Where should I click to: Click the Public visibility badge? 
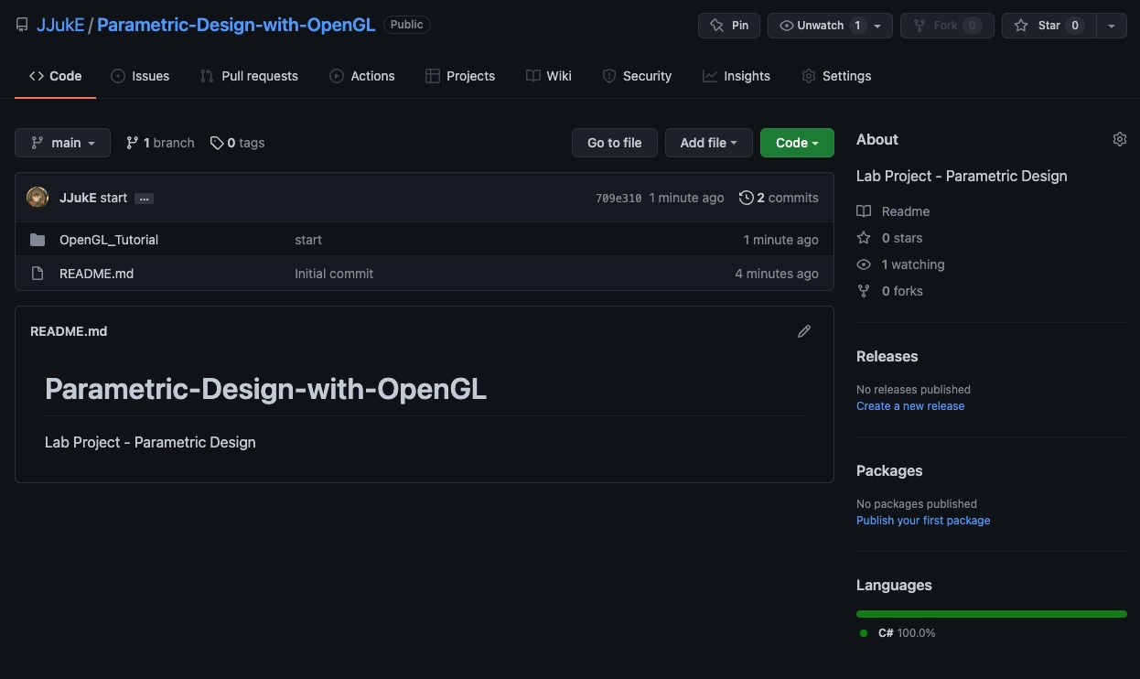[x=407, y=25]
